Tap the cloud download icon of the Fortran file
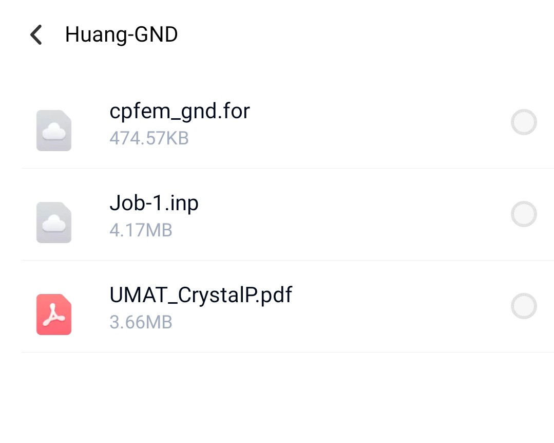The height and width of the screenshot is (443, 554). click(53, 130)
